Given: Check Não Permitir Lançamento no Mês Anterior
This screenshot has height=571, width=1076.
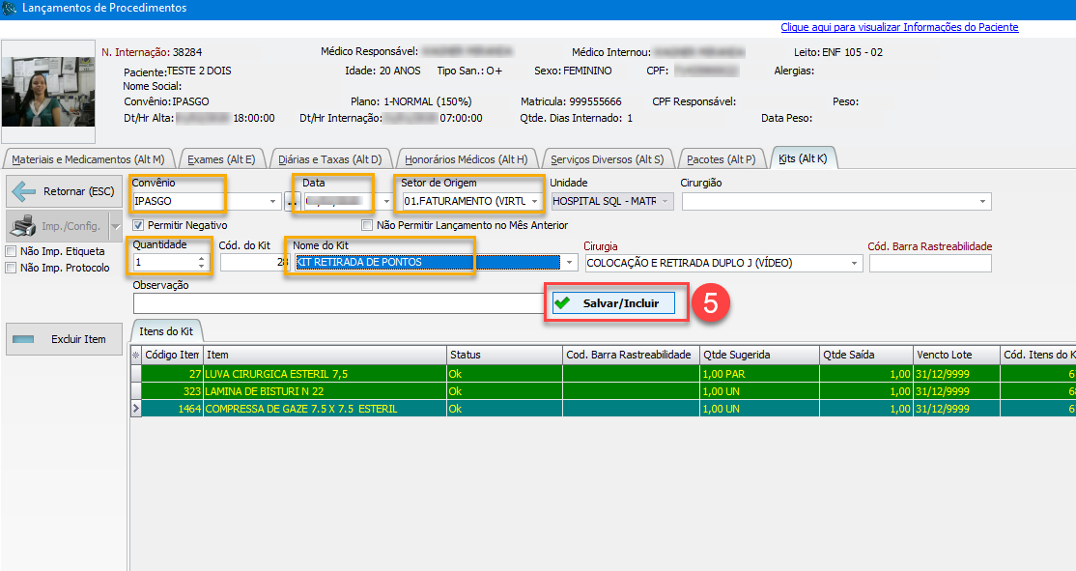Looking at the screenshot, I should (367, 225).
